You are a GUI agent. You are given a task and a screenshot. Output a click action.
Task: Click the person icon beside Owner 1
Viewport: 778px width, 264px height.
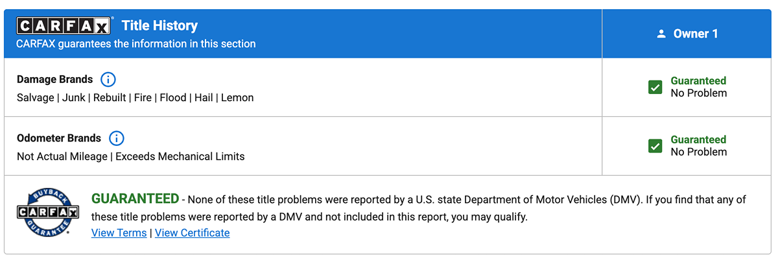(x=661, y=34)
